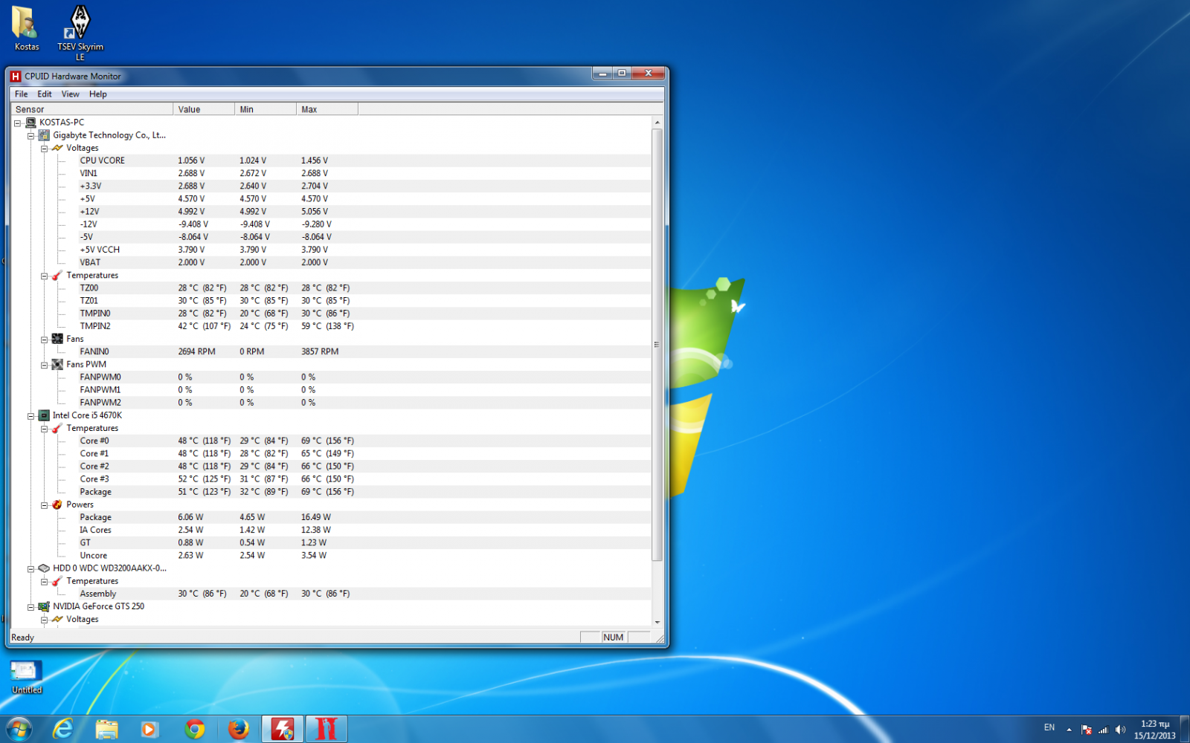
Task: Select the Assembly temperature row
Action: pos(364,594)
